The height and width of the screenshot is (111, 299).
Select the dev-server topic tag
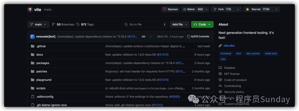tap(253, 54)
